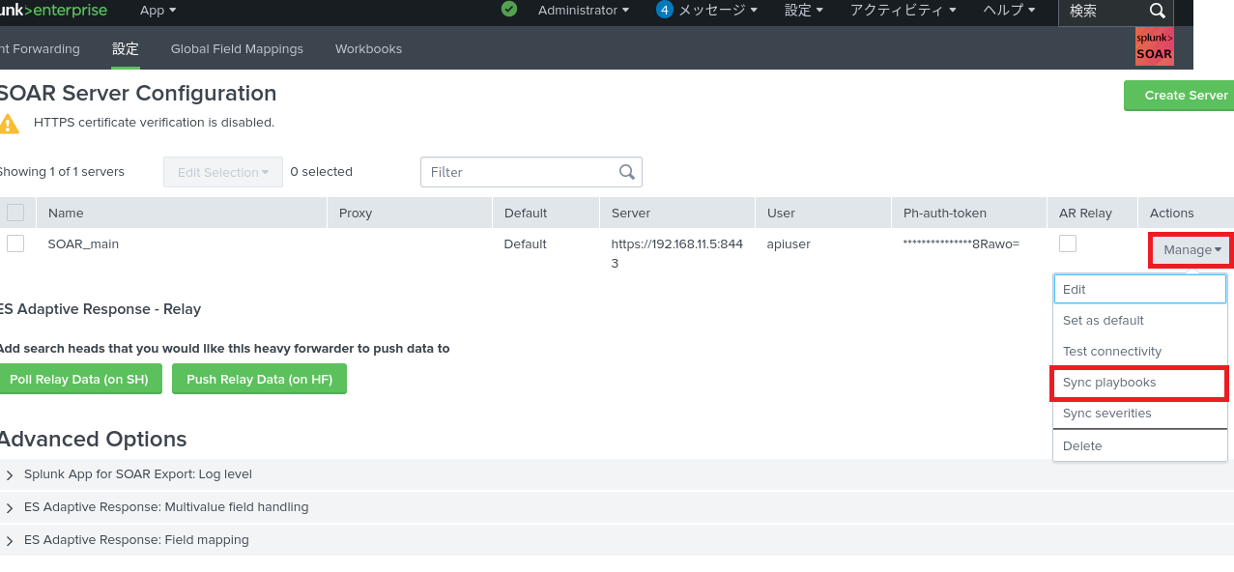This screenshot has width=1234, height=572.
Task: Click the green health status check icon
Action: [x=509, y=10]
